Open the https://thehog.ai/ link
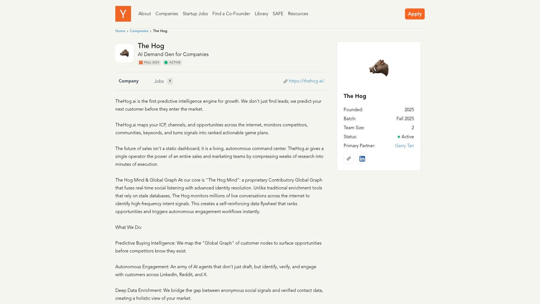Image resolution: width=540 pixels, height=304 pixels. [306, 81]
